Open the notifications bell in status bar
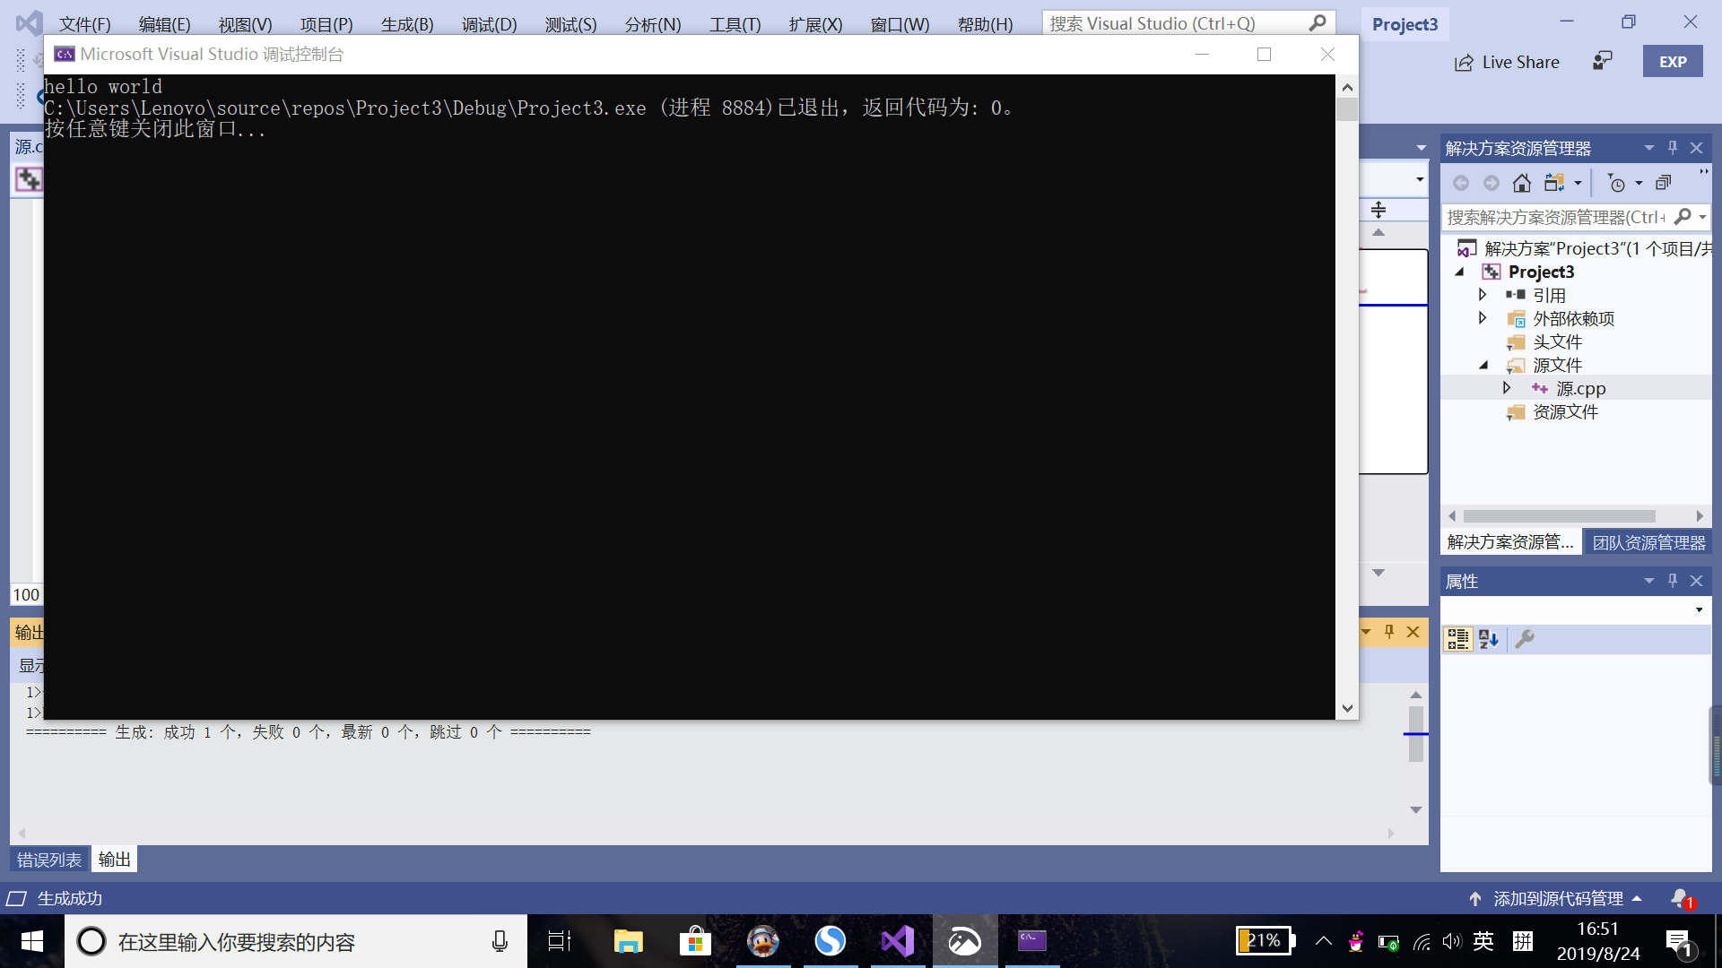This screenshot has width=1722, height=968. (x=1680, y=898)
